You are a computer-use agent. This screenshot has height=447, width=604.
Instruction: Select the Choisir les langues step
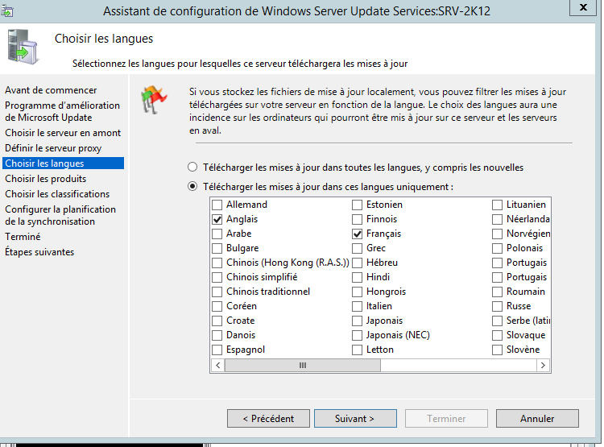(x=63, y=163)
